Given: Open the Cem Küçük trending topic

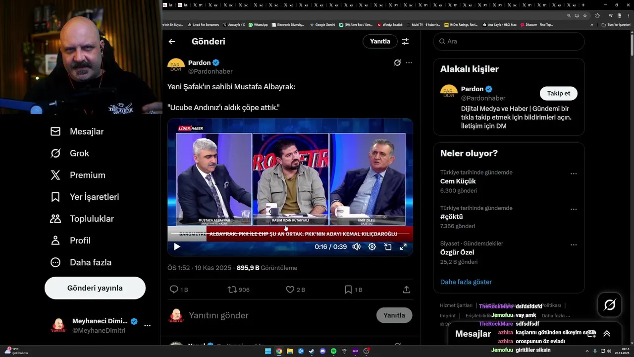Looking at the screenshot, I should coord(458,181).
